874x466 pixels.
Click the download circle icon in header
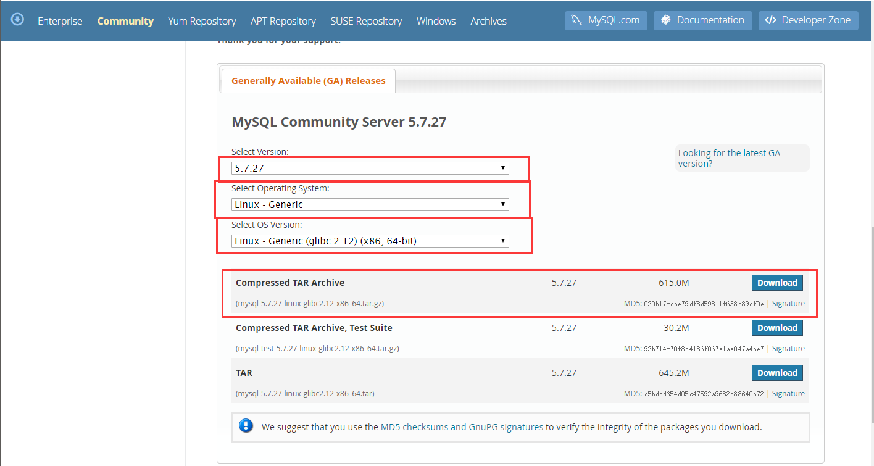[x=18, y=19]
